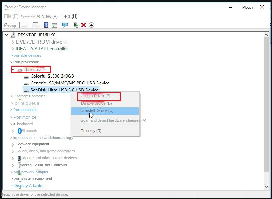
Task: Choose Uninstall Device from context menu
Action: [x=97, y=110]
